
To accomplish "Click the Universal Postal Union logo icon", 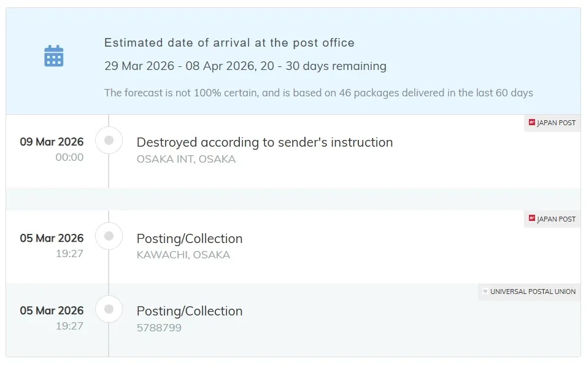I will [x=485, y=292].
